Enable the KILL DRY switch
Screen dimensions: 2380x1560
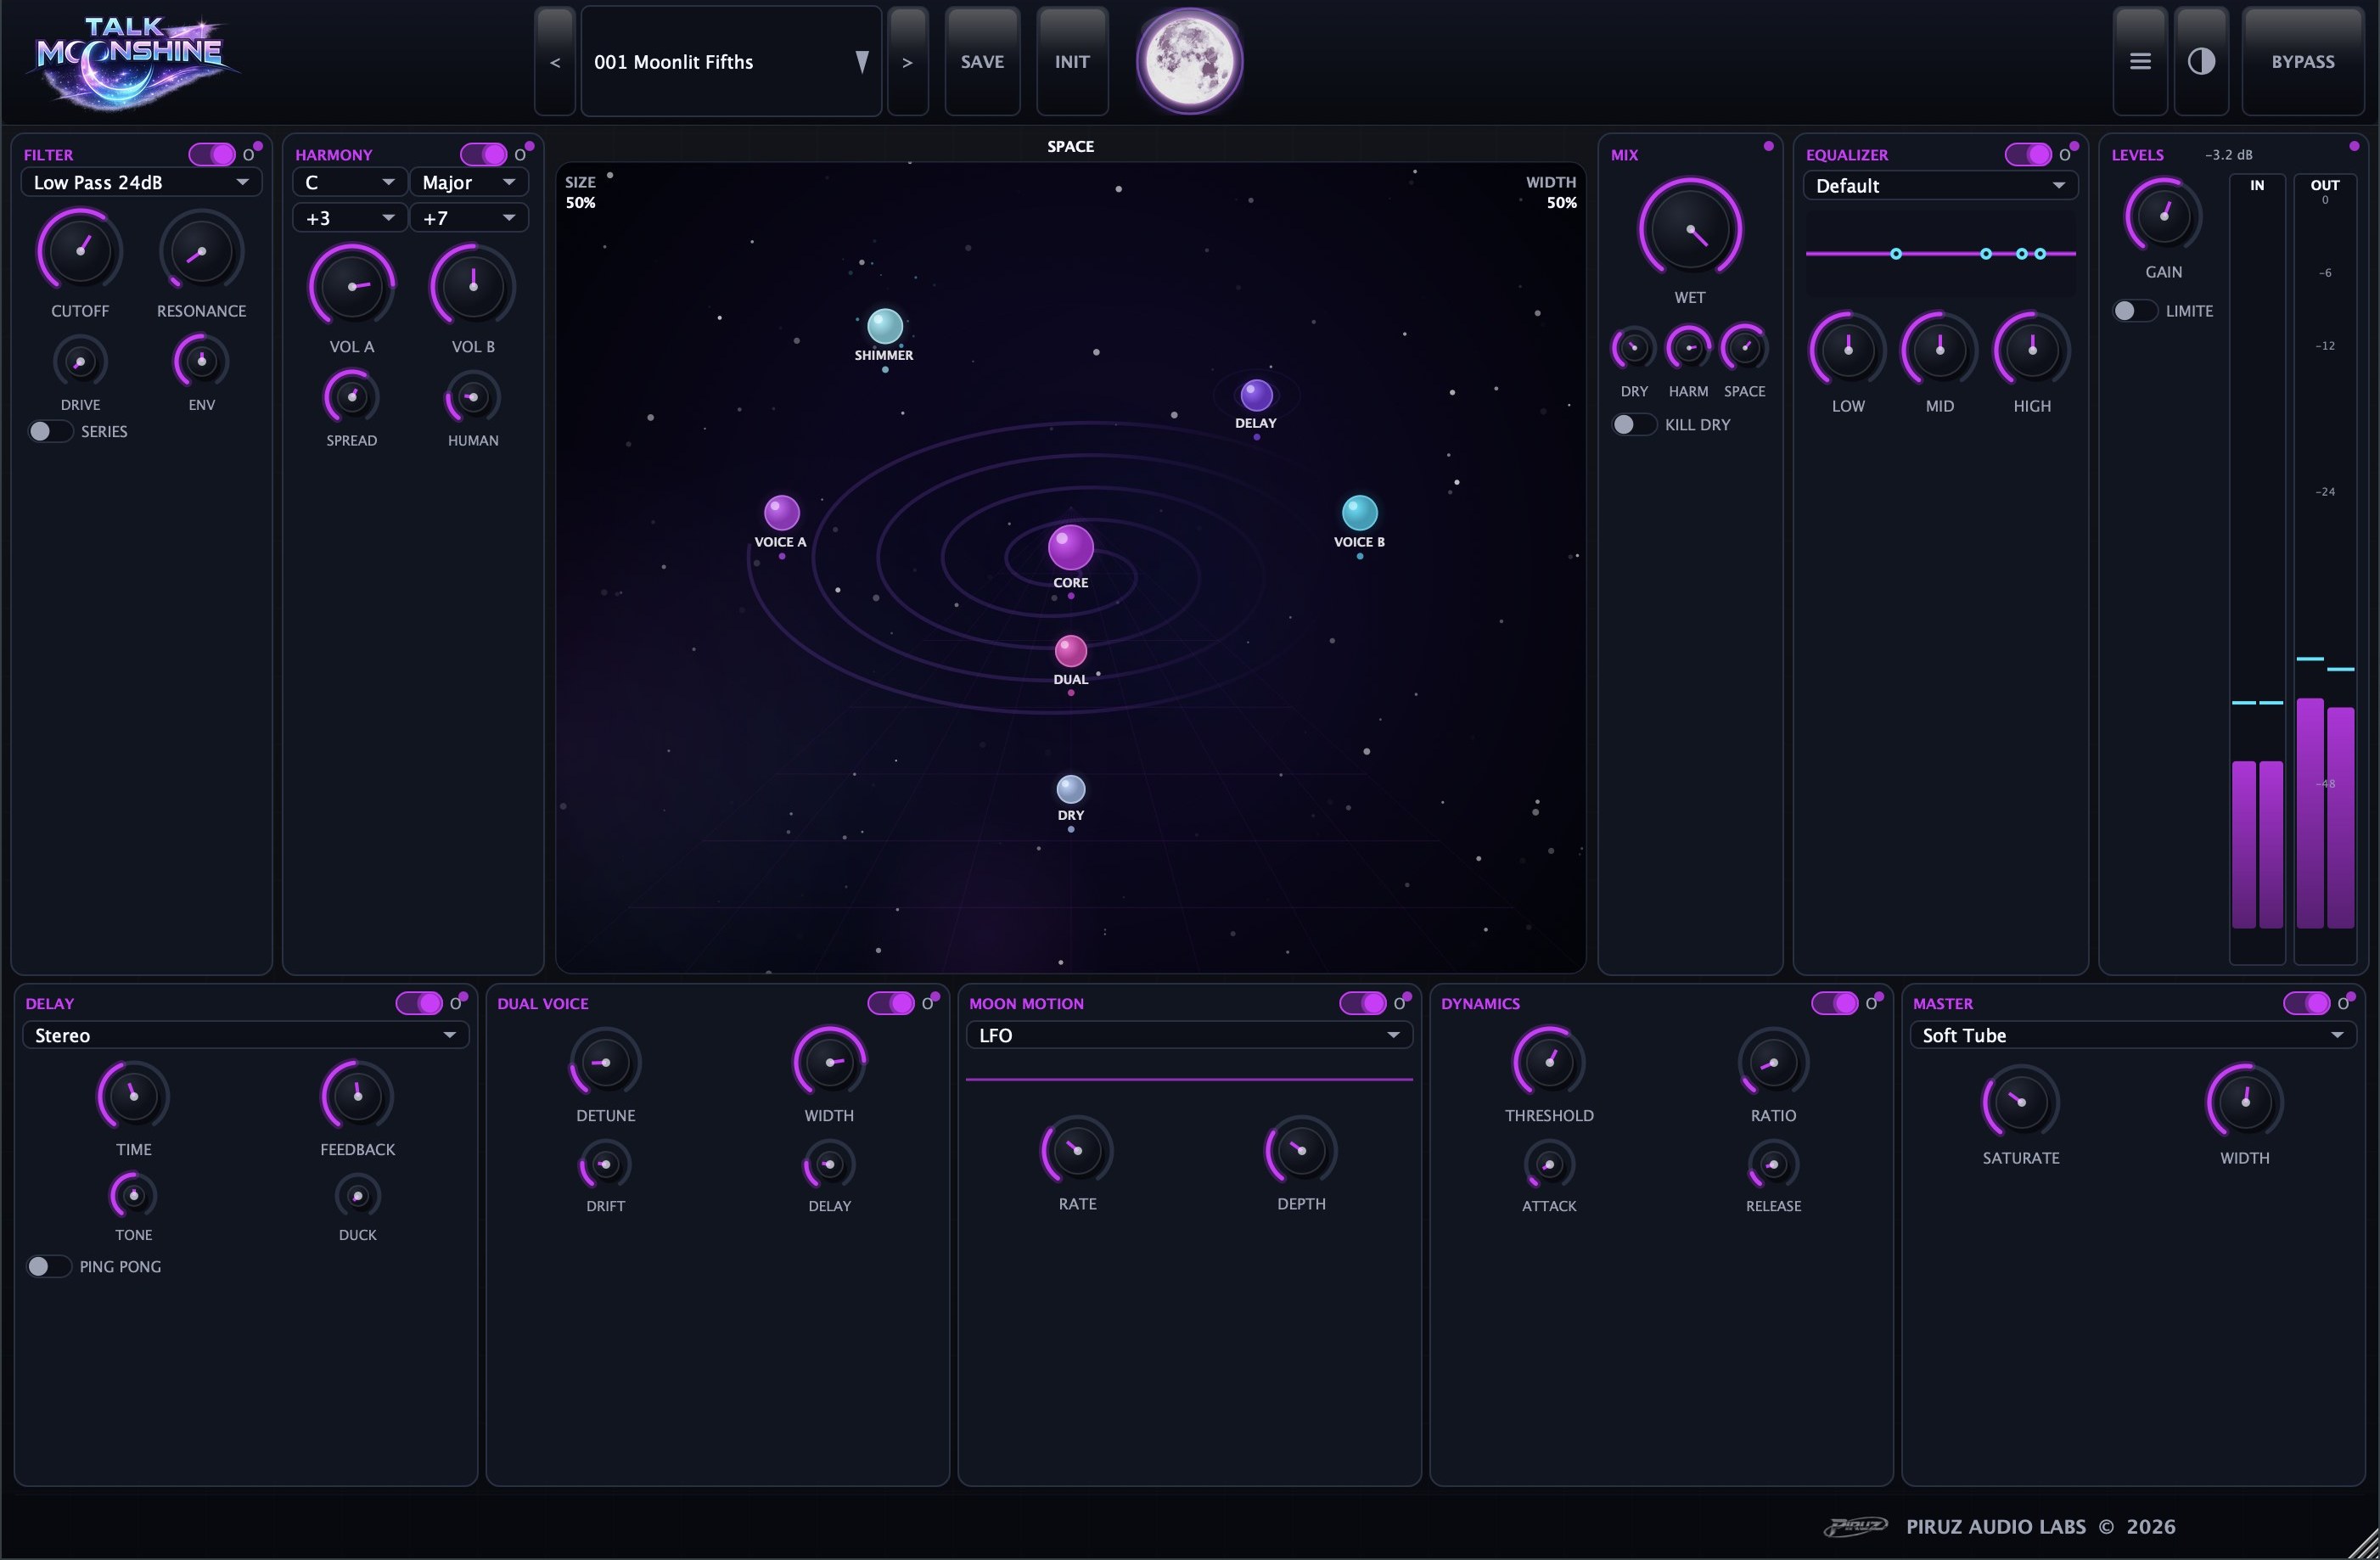coord(1634,425)
